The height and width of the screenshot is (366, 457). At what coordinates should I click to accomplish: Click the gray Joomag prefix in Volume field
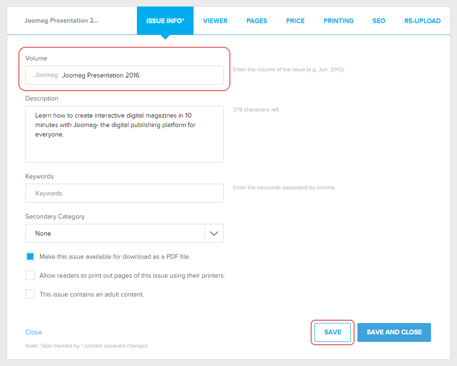(x=46, y=75)
